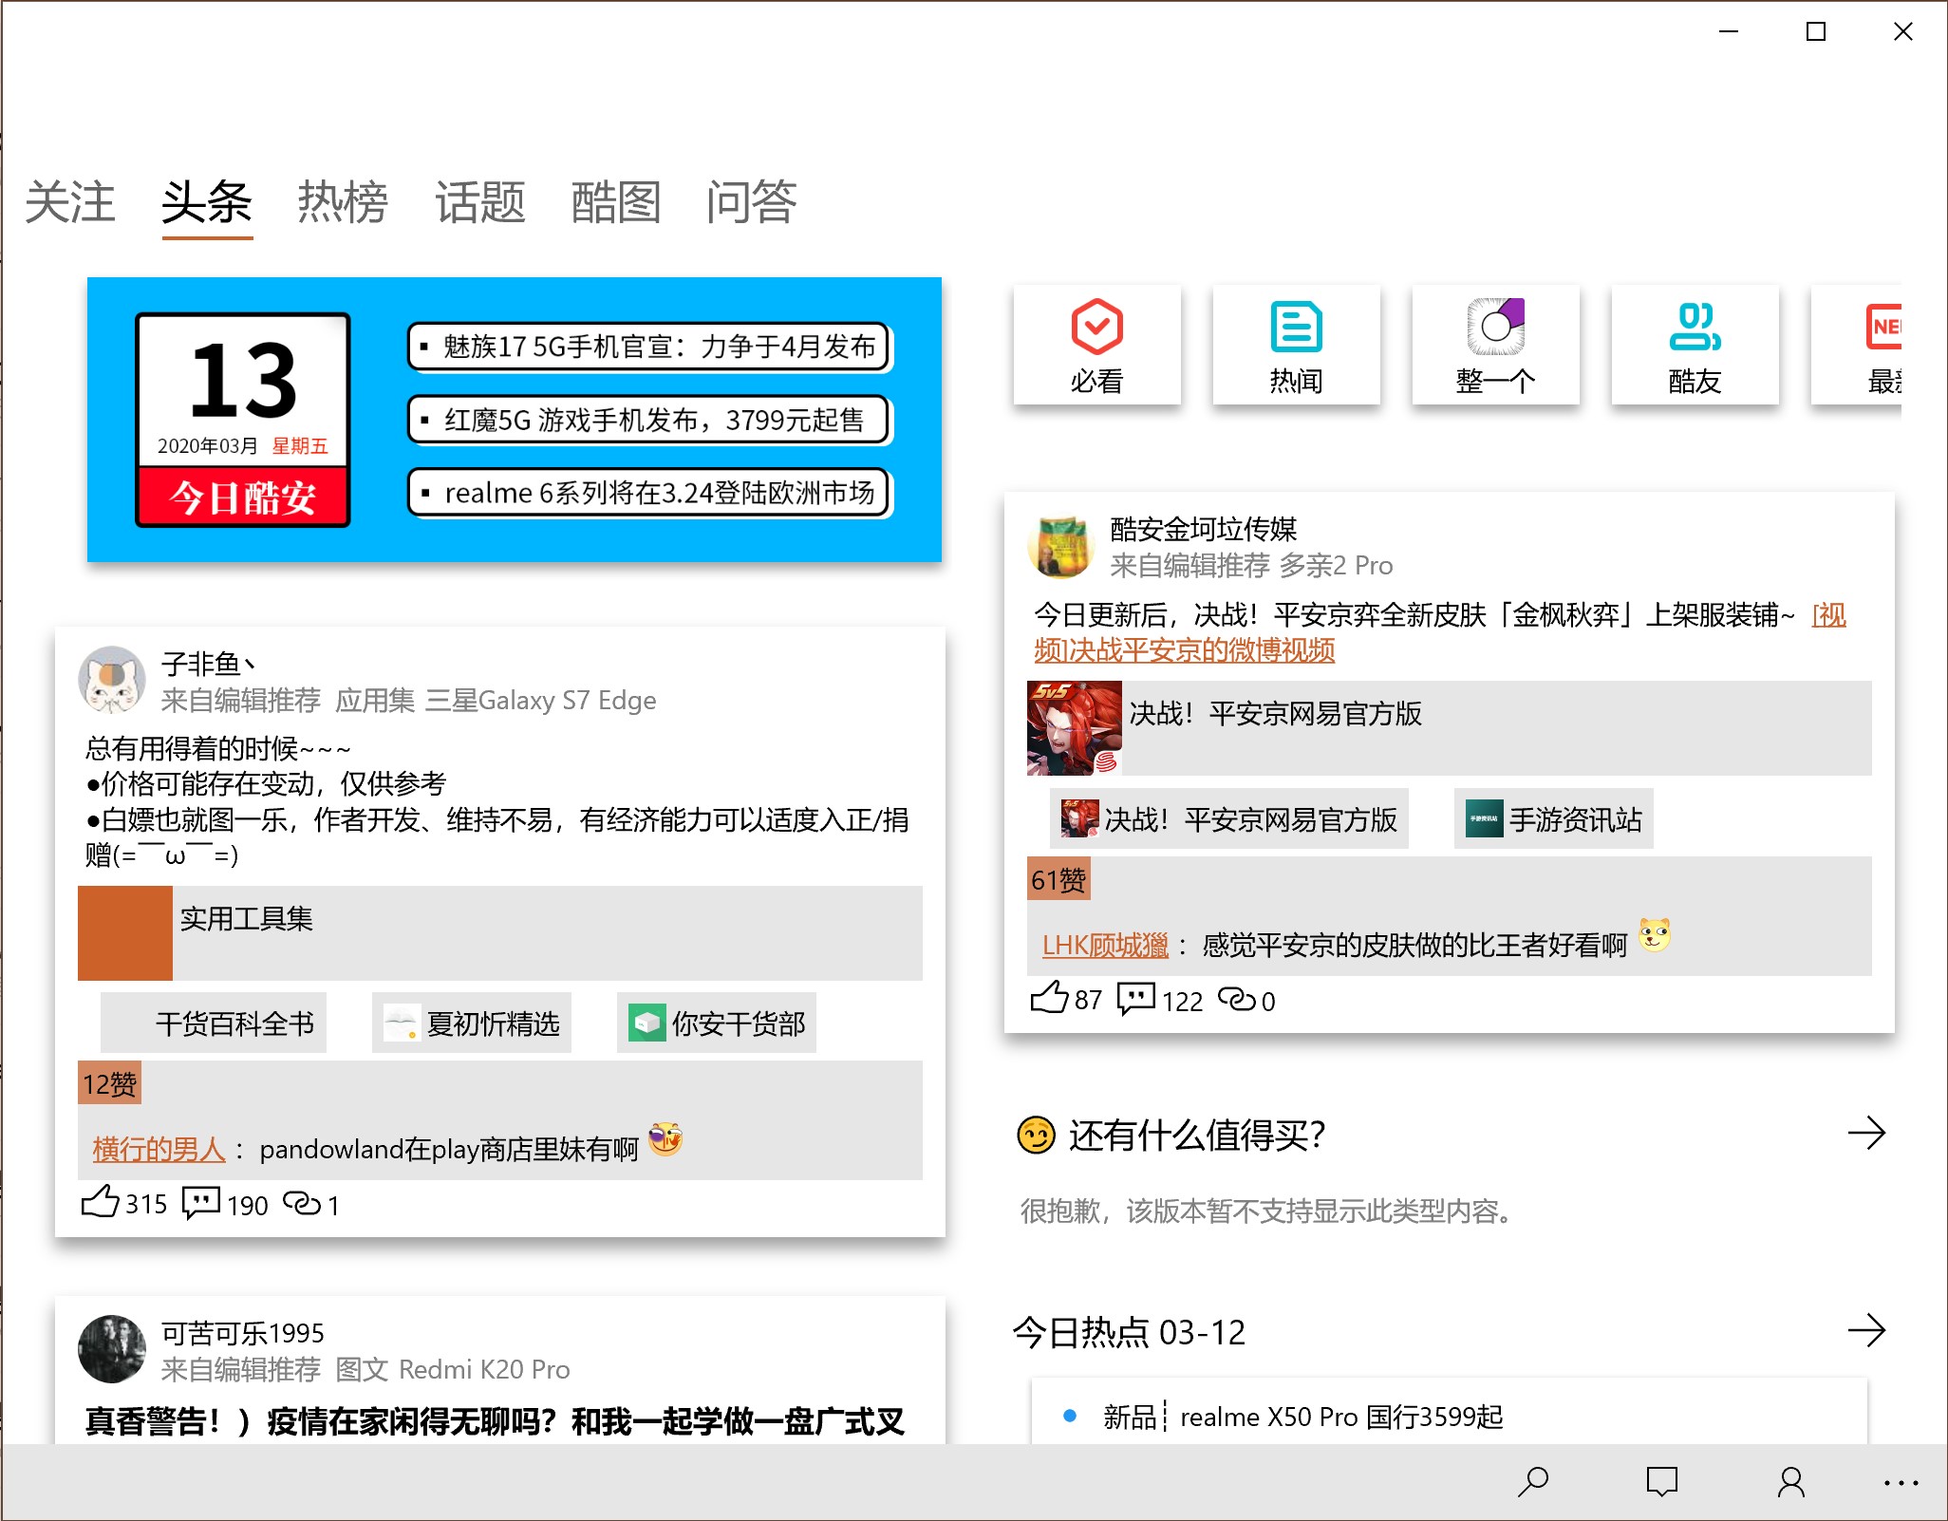Image resolution: width=1948 pixels, height=1521 pixels.
Task: Click the 整一个 shortcut icon
Action: (x=1495, y=345)
